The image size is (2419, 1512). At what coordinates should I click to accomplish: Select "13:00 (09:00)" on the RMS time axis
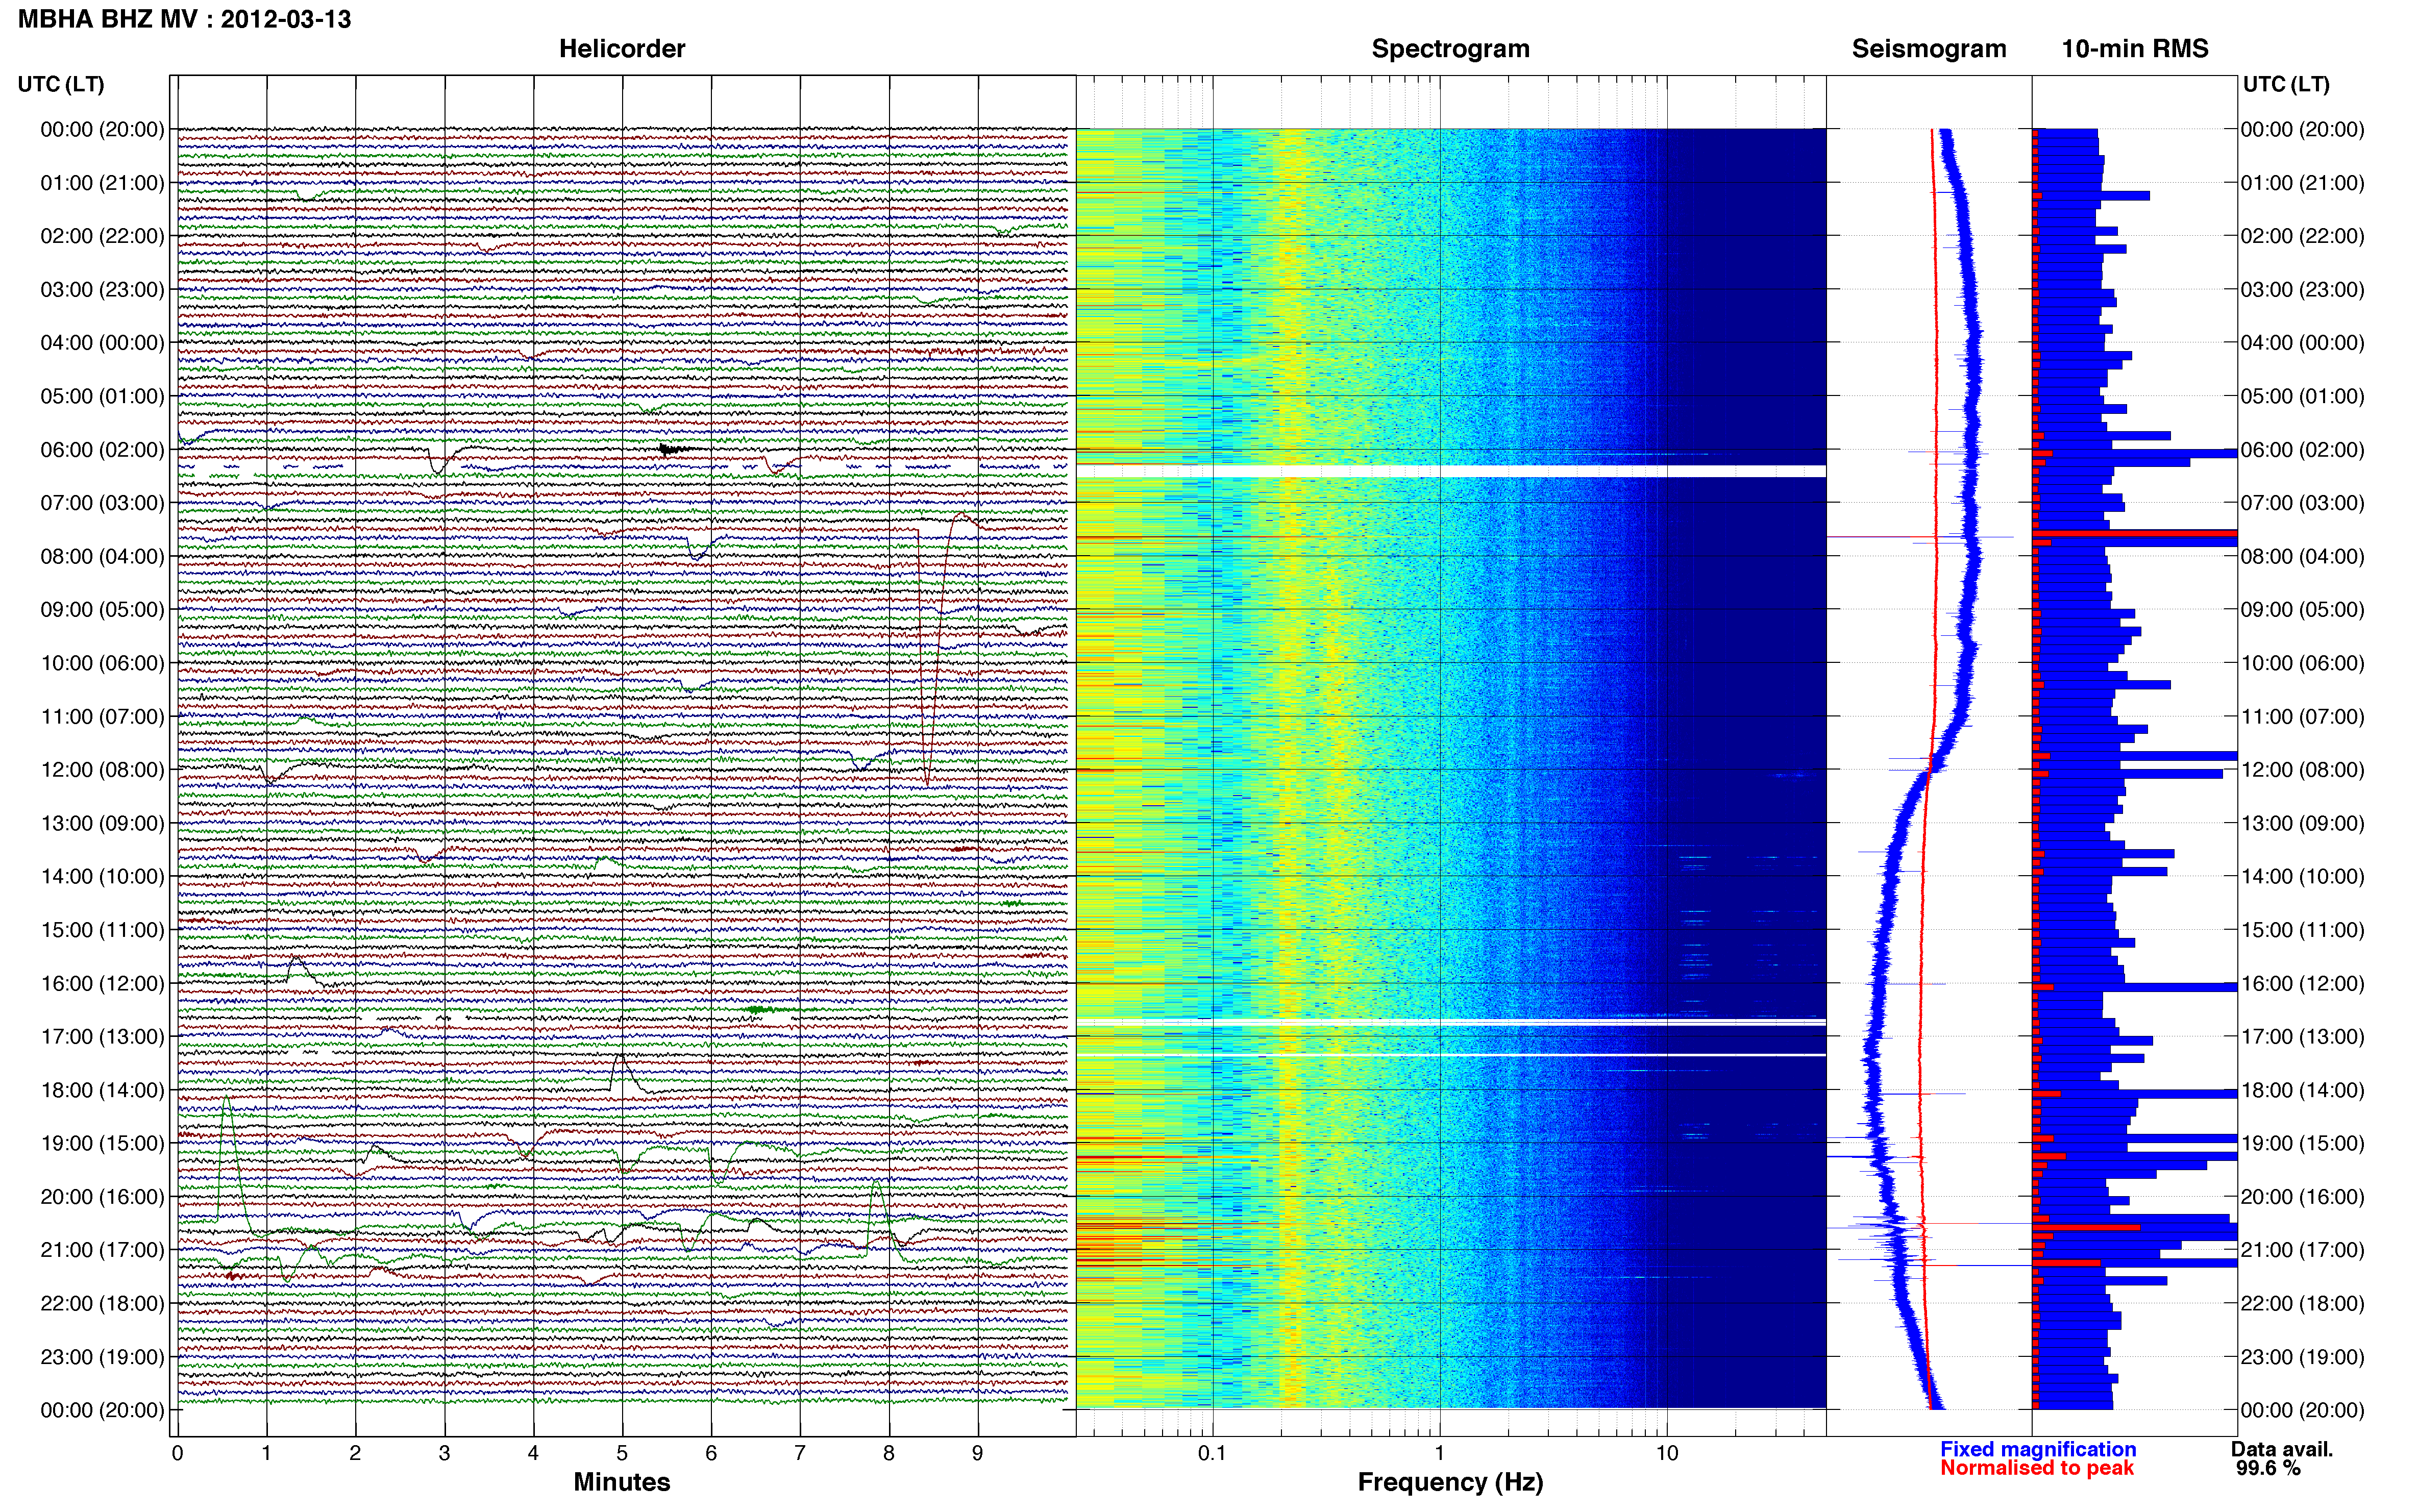coord(2302,823)
